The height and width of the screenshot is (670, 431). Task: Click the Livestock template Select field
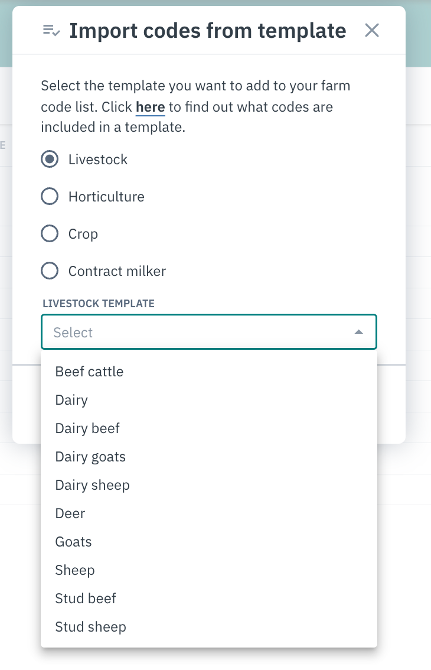click(209, 332)
